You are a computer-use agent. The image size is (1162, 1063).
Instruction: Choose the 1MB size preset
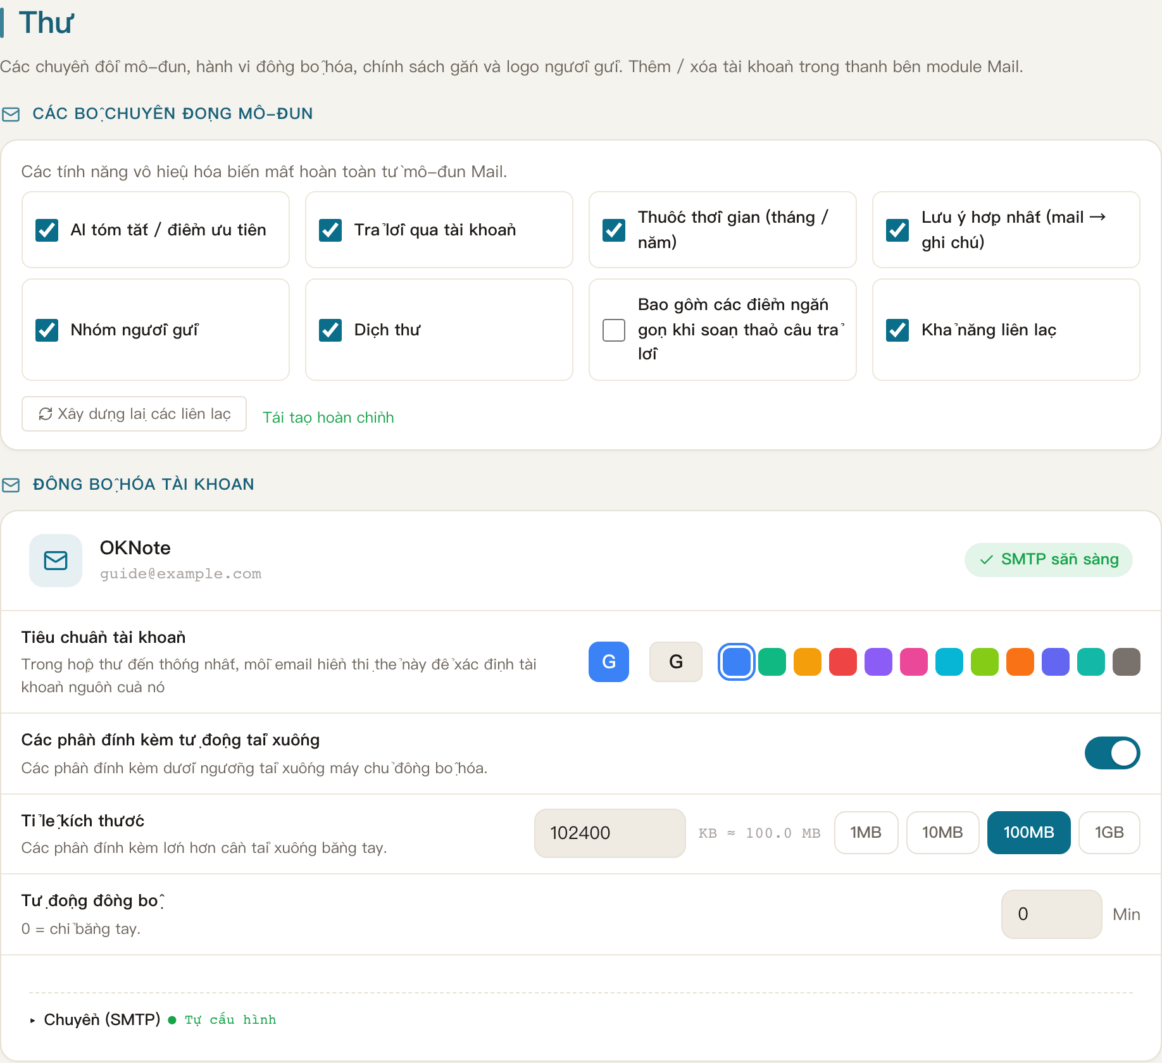(866, 833)
